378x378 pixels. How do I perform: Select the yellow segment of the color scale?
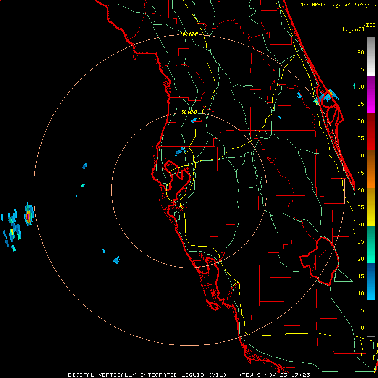pos(371,207)
